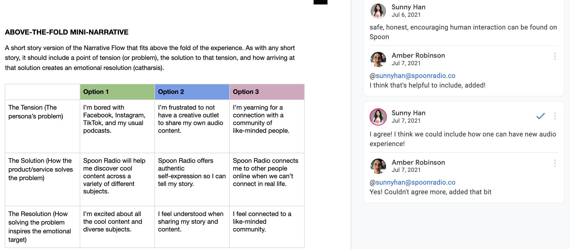Click 'Amber Robinson' name above 'helpful to include' reply

tap(418, 56)
